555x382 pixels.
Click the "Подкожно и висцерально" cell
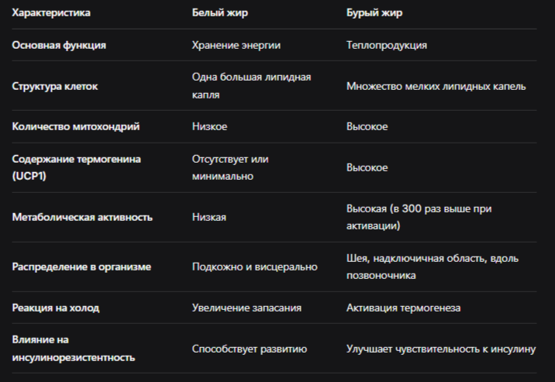coord(254,267)
